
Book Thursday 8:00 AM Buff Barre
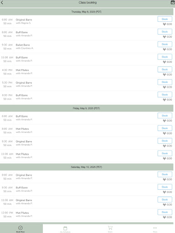[x=165, y=32]
